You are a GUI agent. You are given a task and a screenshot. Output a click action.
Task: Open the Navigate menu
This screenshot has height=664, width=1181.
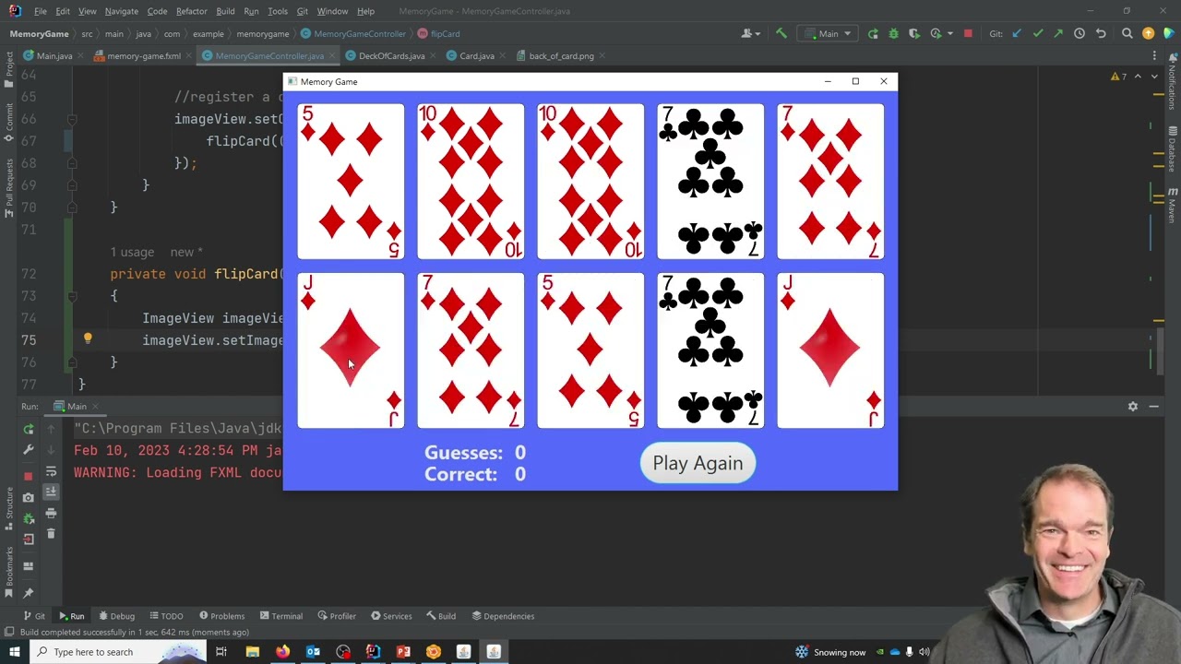pyautogui.click(x=121, y=11)
